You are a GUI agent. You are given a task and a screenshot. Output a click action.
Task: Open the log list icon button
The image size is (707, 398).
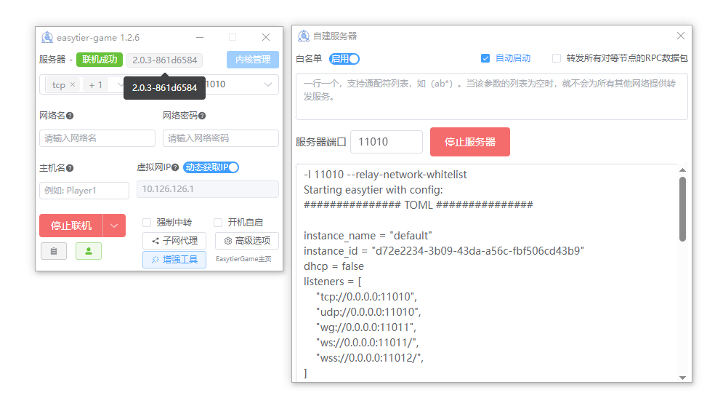[x=54, y=251]
